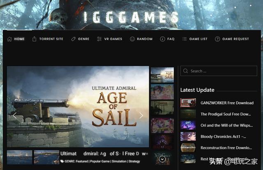Screen dimensions: 263x170
Task: Open The Prodigal Soul Free Download link
Action: (226, 114)
